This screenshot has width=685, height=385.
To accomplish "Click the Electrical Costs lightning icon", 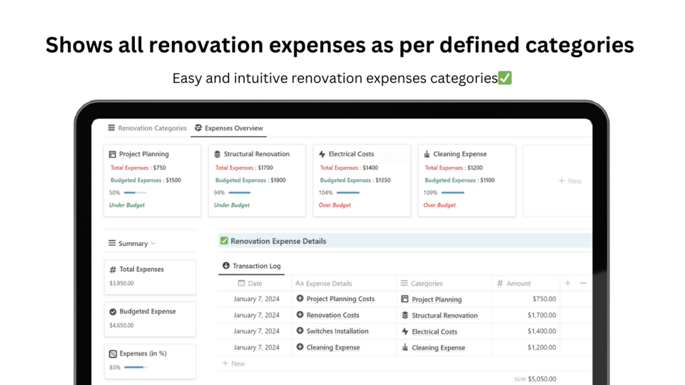I will (x=322, y=154).
